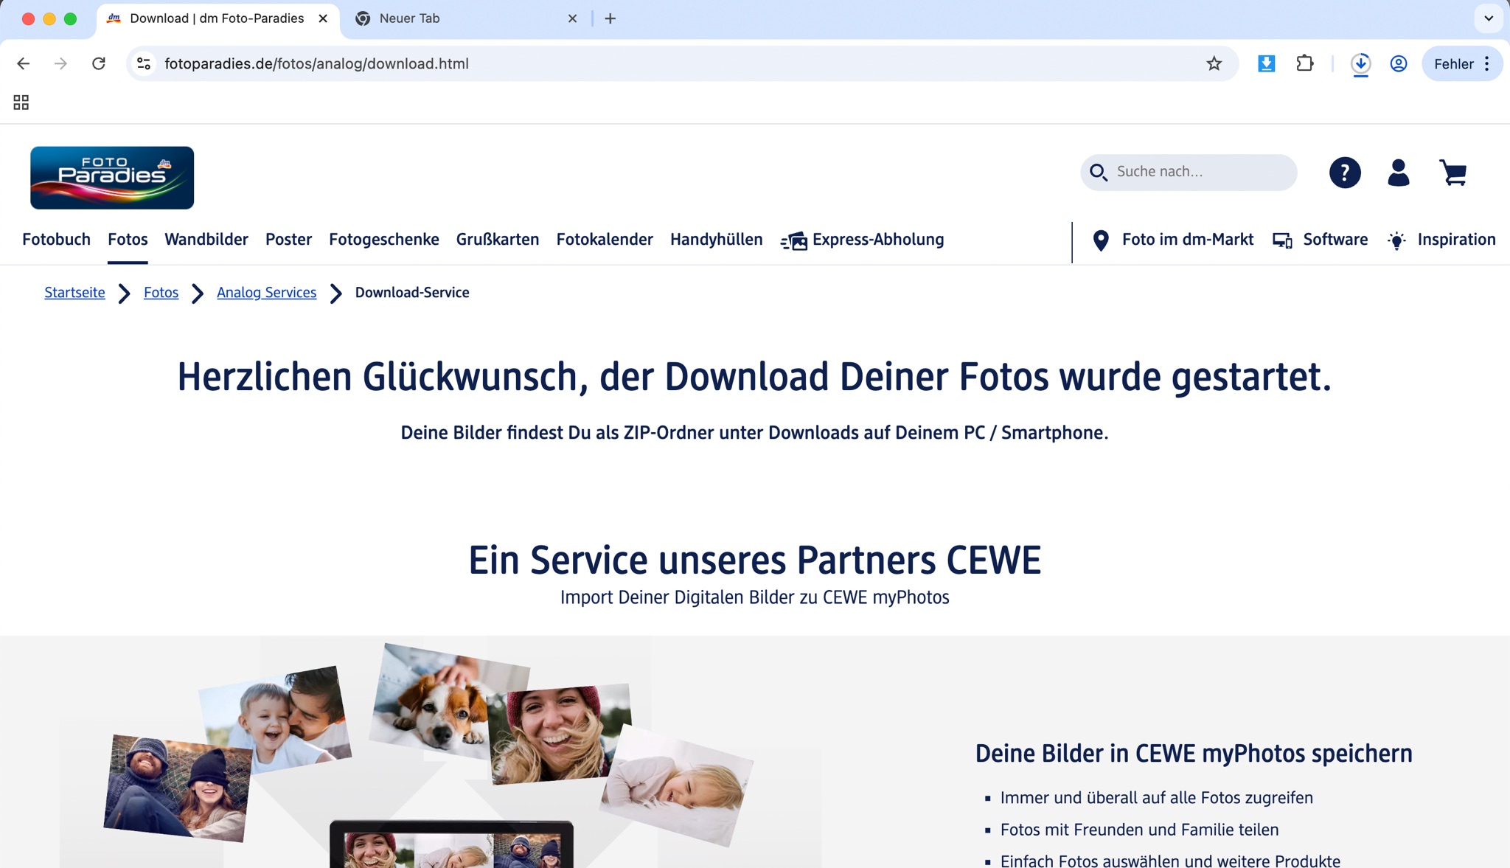Expand the tab search dropdown arrow
Screen dimensions: 1510x868
point(1489,18)
